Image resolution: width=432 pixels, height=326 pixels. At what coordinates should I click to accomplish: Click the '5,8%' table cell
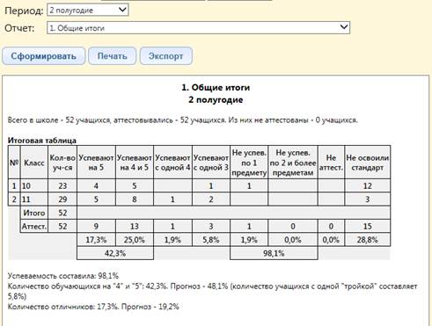(x=211, y=240)
